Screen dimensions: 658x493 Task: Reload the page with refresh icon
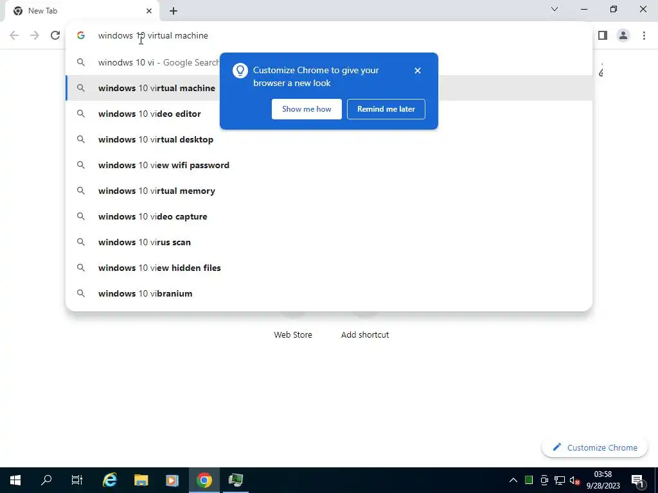pyautogui.click(x=55, y=36)
